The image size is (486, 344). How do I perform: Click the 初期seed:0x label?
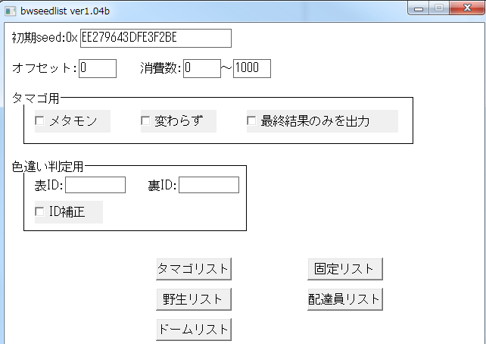(x=45, y=38)
